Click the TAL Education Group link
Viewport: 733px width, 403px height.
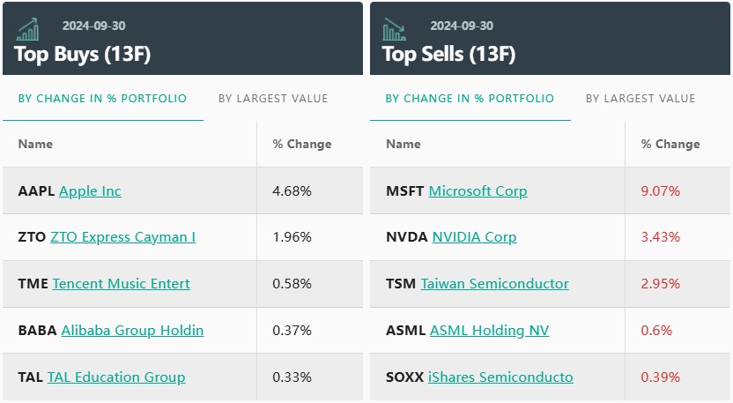(116, 377)
